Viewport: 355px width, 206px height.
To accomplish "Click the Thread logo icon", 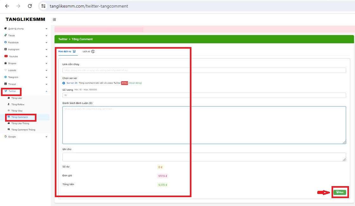I will click(x=5, y=84).
